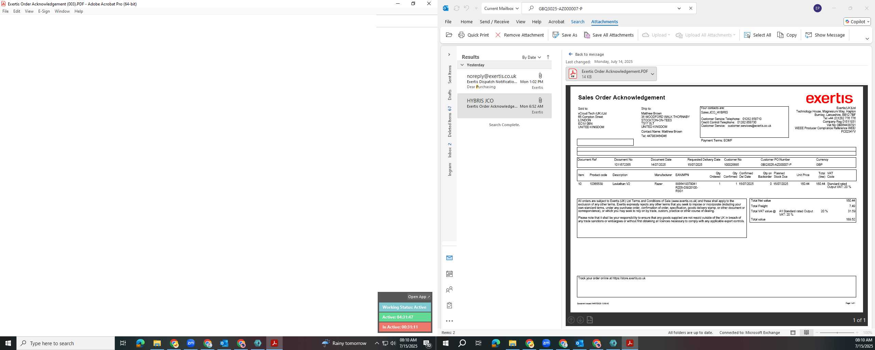Viewport: 875px width, 350px height.
Task: Open the Acrobat tab in Outlook
Action: point(556,22)
